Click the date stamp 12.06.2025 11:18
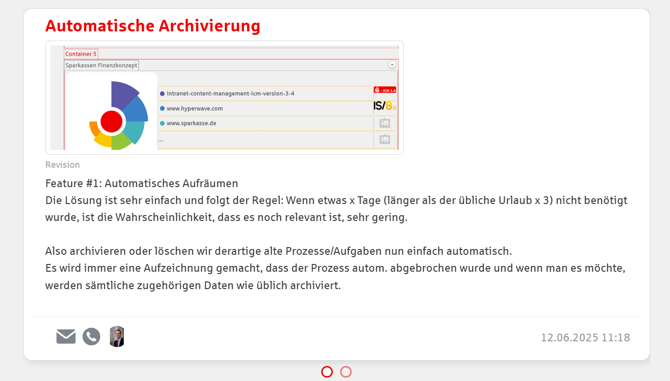Screen dimensions: 670x381 585,337
